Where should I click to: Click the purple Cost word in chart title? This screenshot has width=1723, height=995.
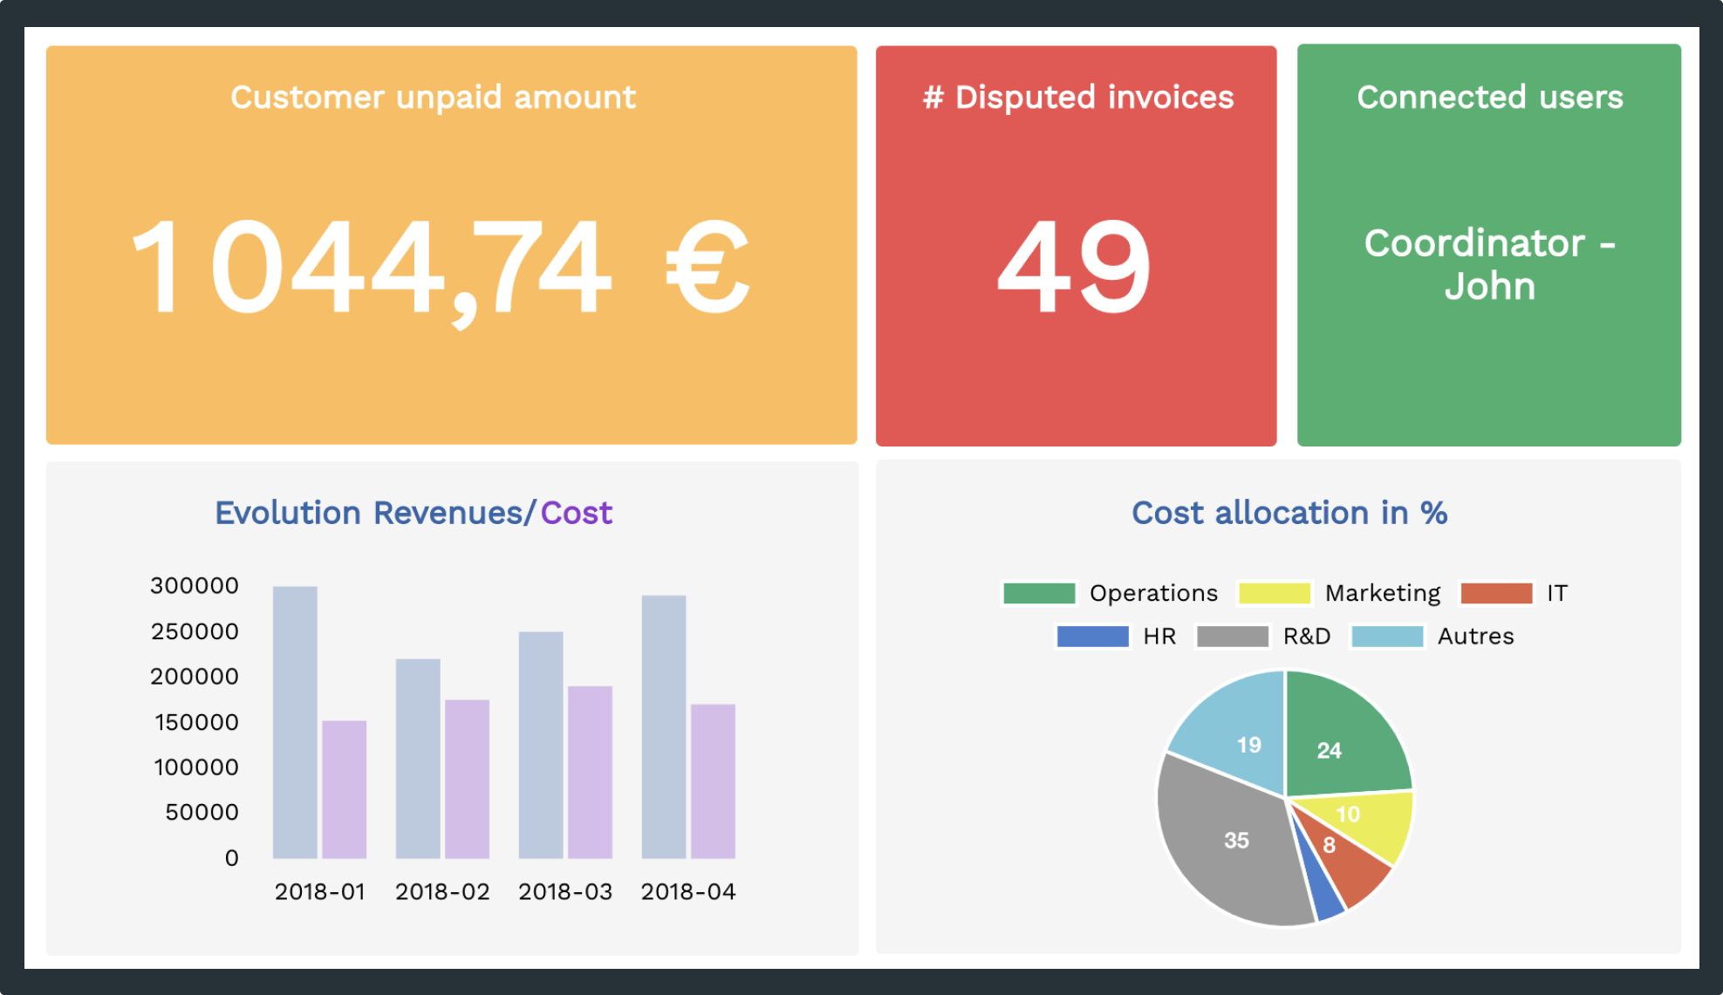click(x=576, y=513)
